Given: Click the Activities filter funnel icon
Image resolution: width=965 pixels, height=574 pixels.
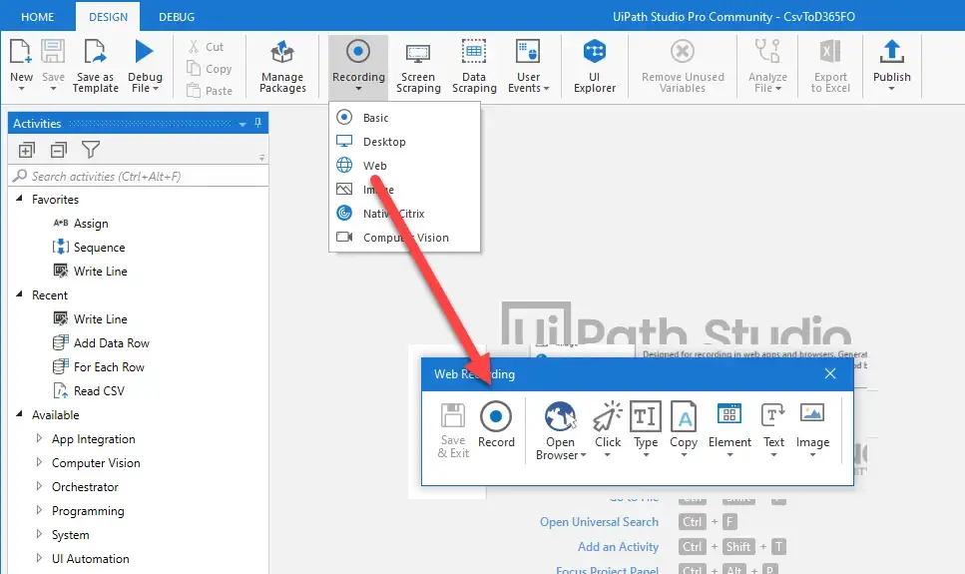Looking at the screenshot, I should pos(91,150).
